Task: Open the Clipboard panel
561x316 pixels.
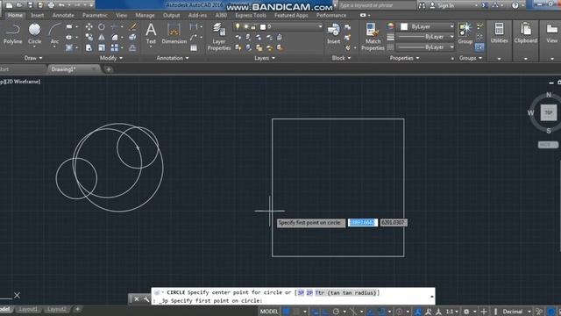Action: click(x=526, y=33)
